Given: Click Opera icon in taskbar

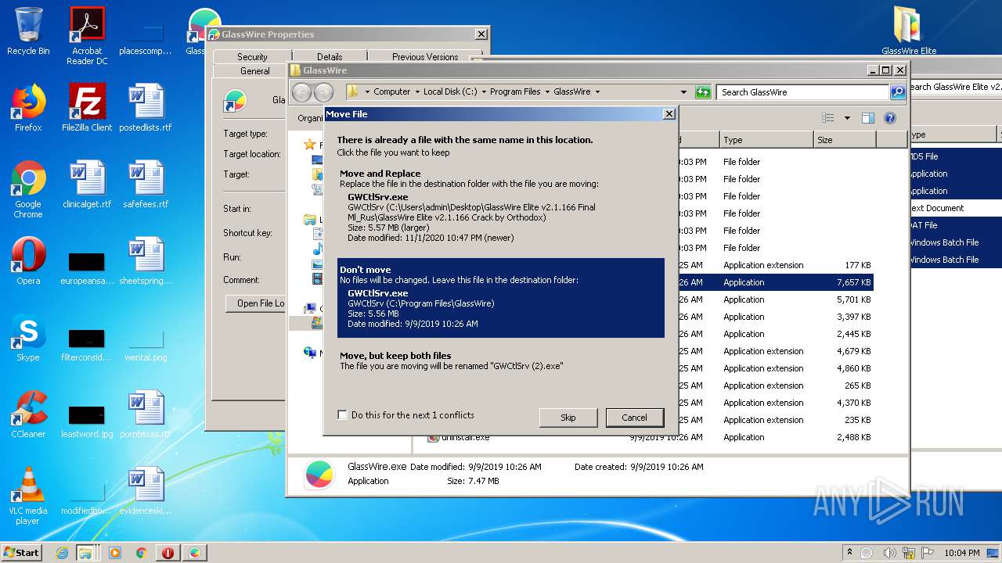Looking at the screenshot, I should click(x=168, y=553).
